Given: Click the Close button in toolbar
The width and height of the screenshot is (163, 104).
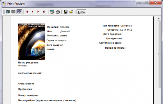Looking at the screenshot, I should coord(81,12).
